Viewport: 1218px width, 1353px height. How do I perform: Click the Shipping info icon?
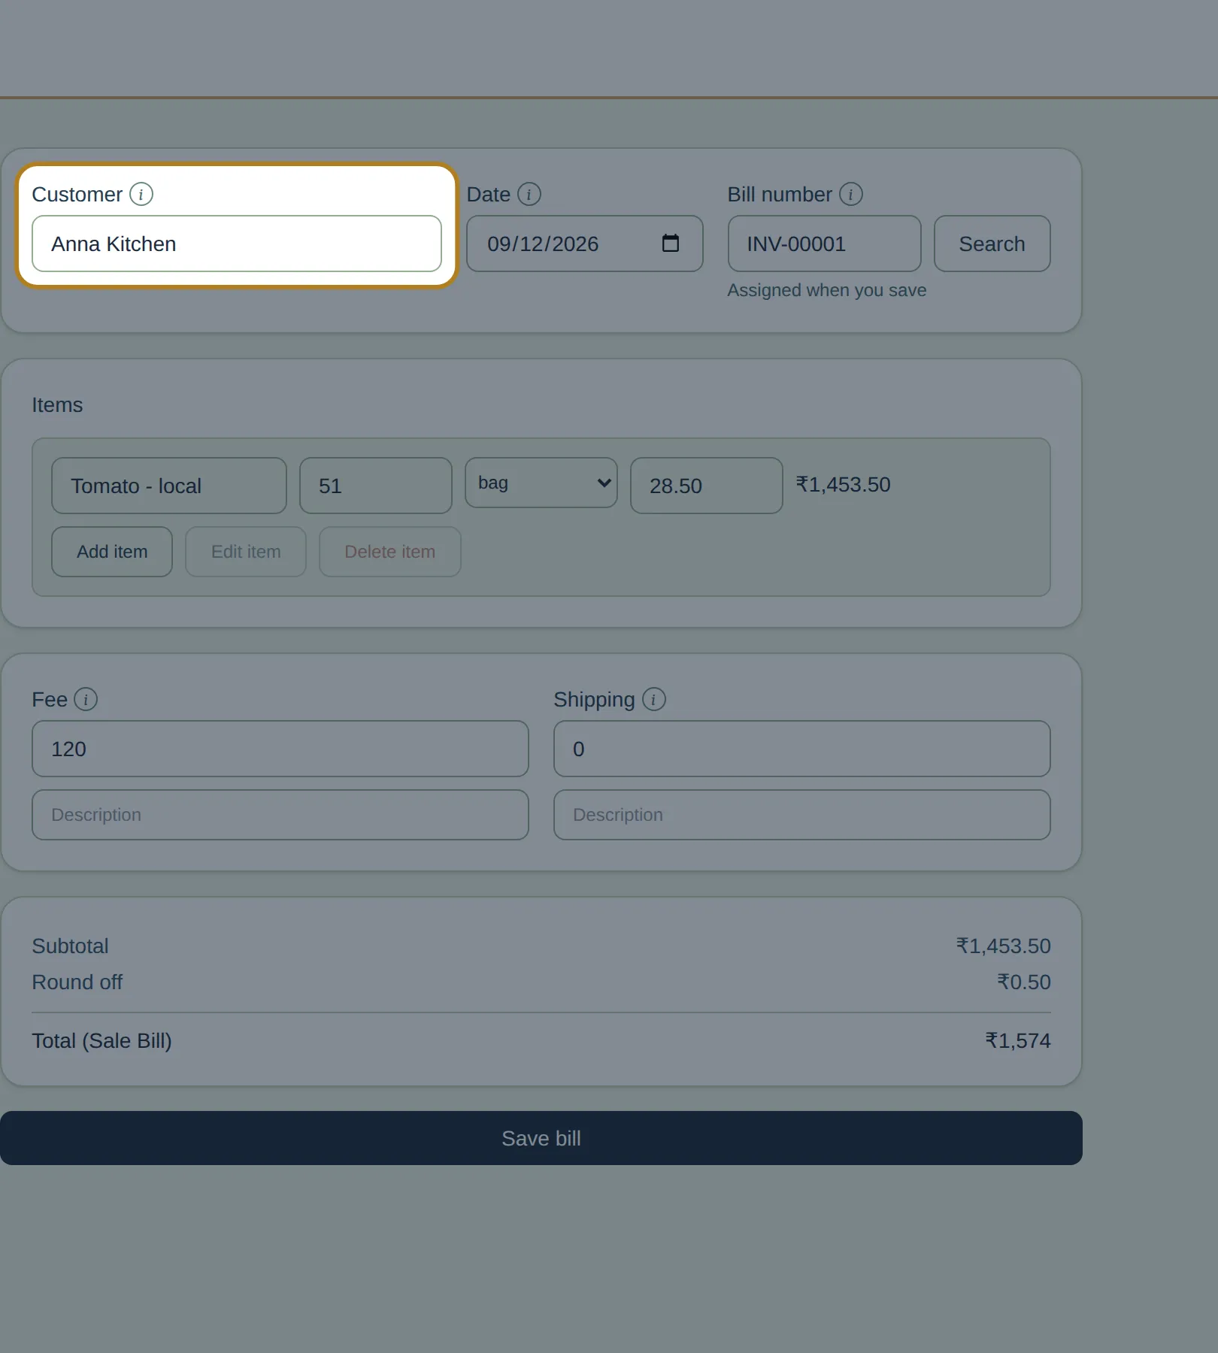[654, 699]
